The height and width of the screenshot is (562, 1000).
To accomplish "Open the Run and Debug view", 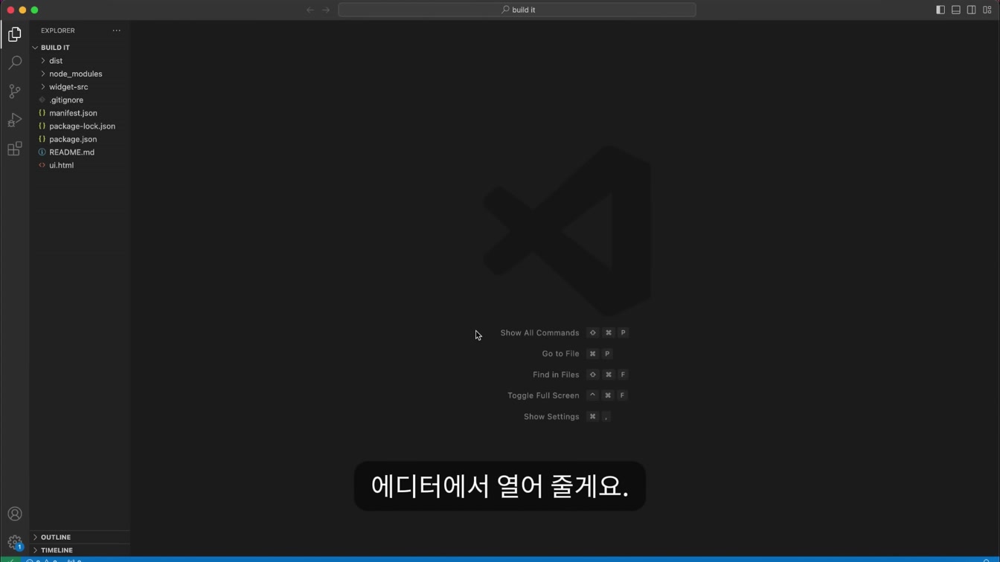I will coord(15,120).
